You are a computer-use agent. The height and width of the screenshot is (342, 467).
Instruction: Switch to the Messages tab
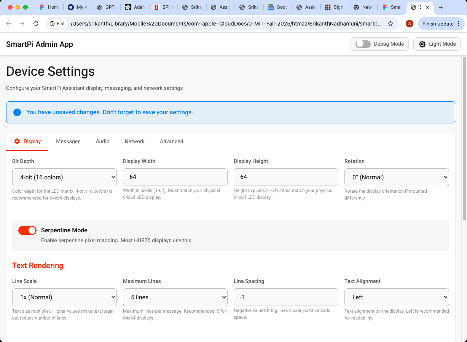(x=68, y=141)
